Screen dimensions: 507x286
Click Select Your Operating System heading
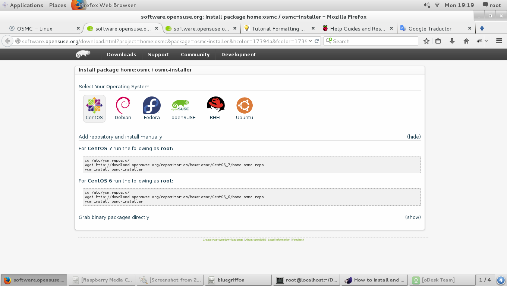tap(114, 86)
